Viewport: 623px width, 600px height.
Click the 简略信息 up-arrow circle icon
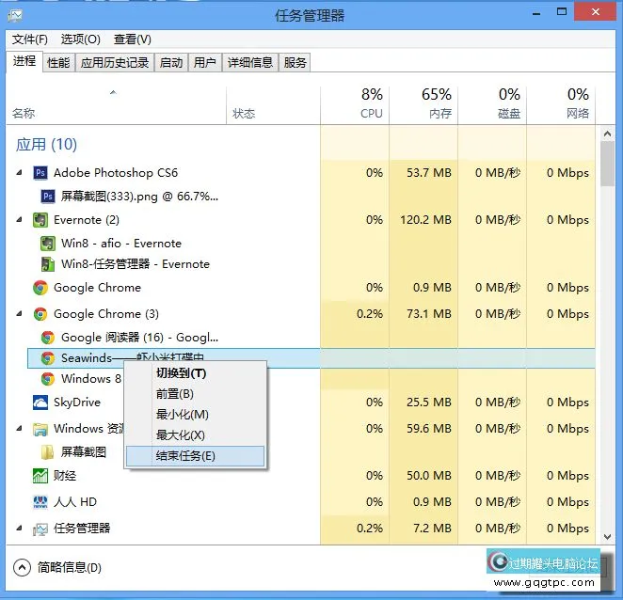pos(22,567)
